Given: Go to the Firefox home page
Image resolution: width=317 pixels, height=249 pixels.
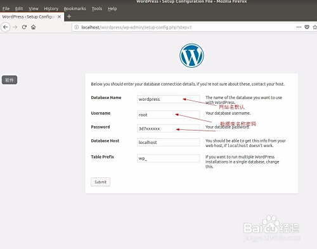Looking at the screenshot, I should pos(34,27).
